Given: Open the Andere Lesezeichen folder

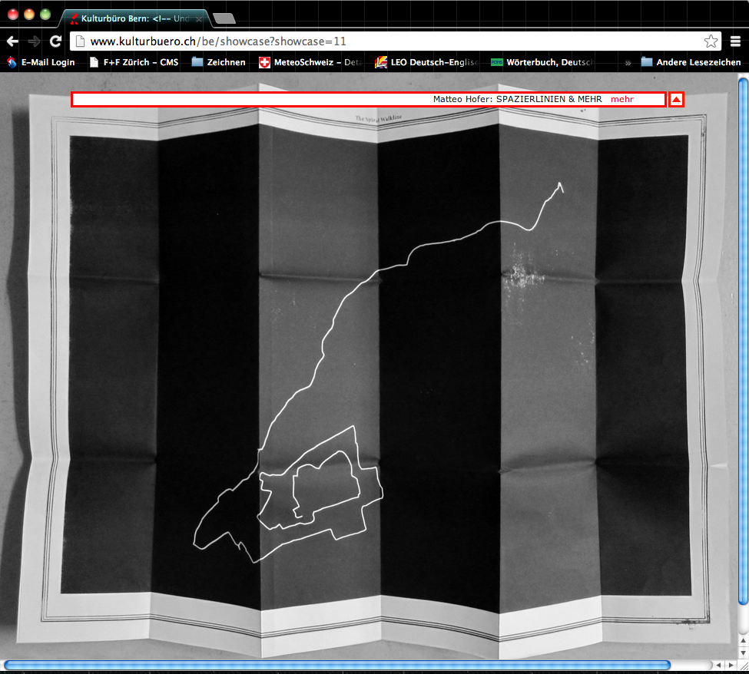Looking at the screenshot, I should click(691, 62).
